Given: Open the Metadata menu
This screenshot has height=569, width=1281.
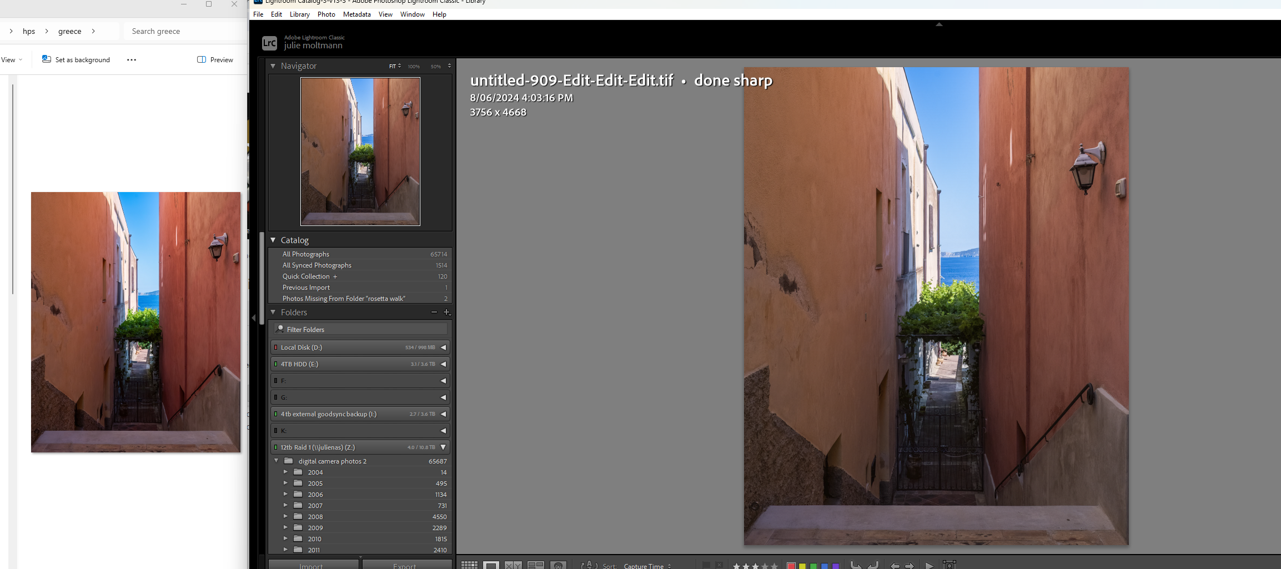Looking at the screenshot, I should click(x=356, y=14).
